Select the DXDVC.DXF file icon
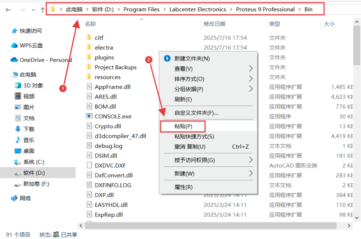361x239 pixels. tap(89, 165)
